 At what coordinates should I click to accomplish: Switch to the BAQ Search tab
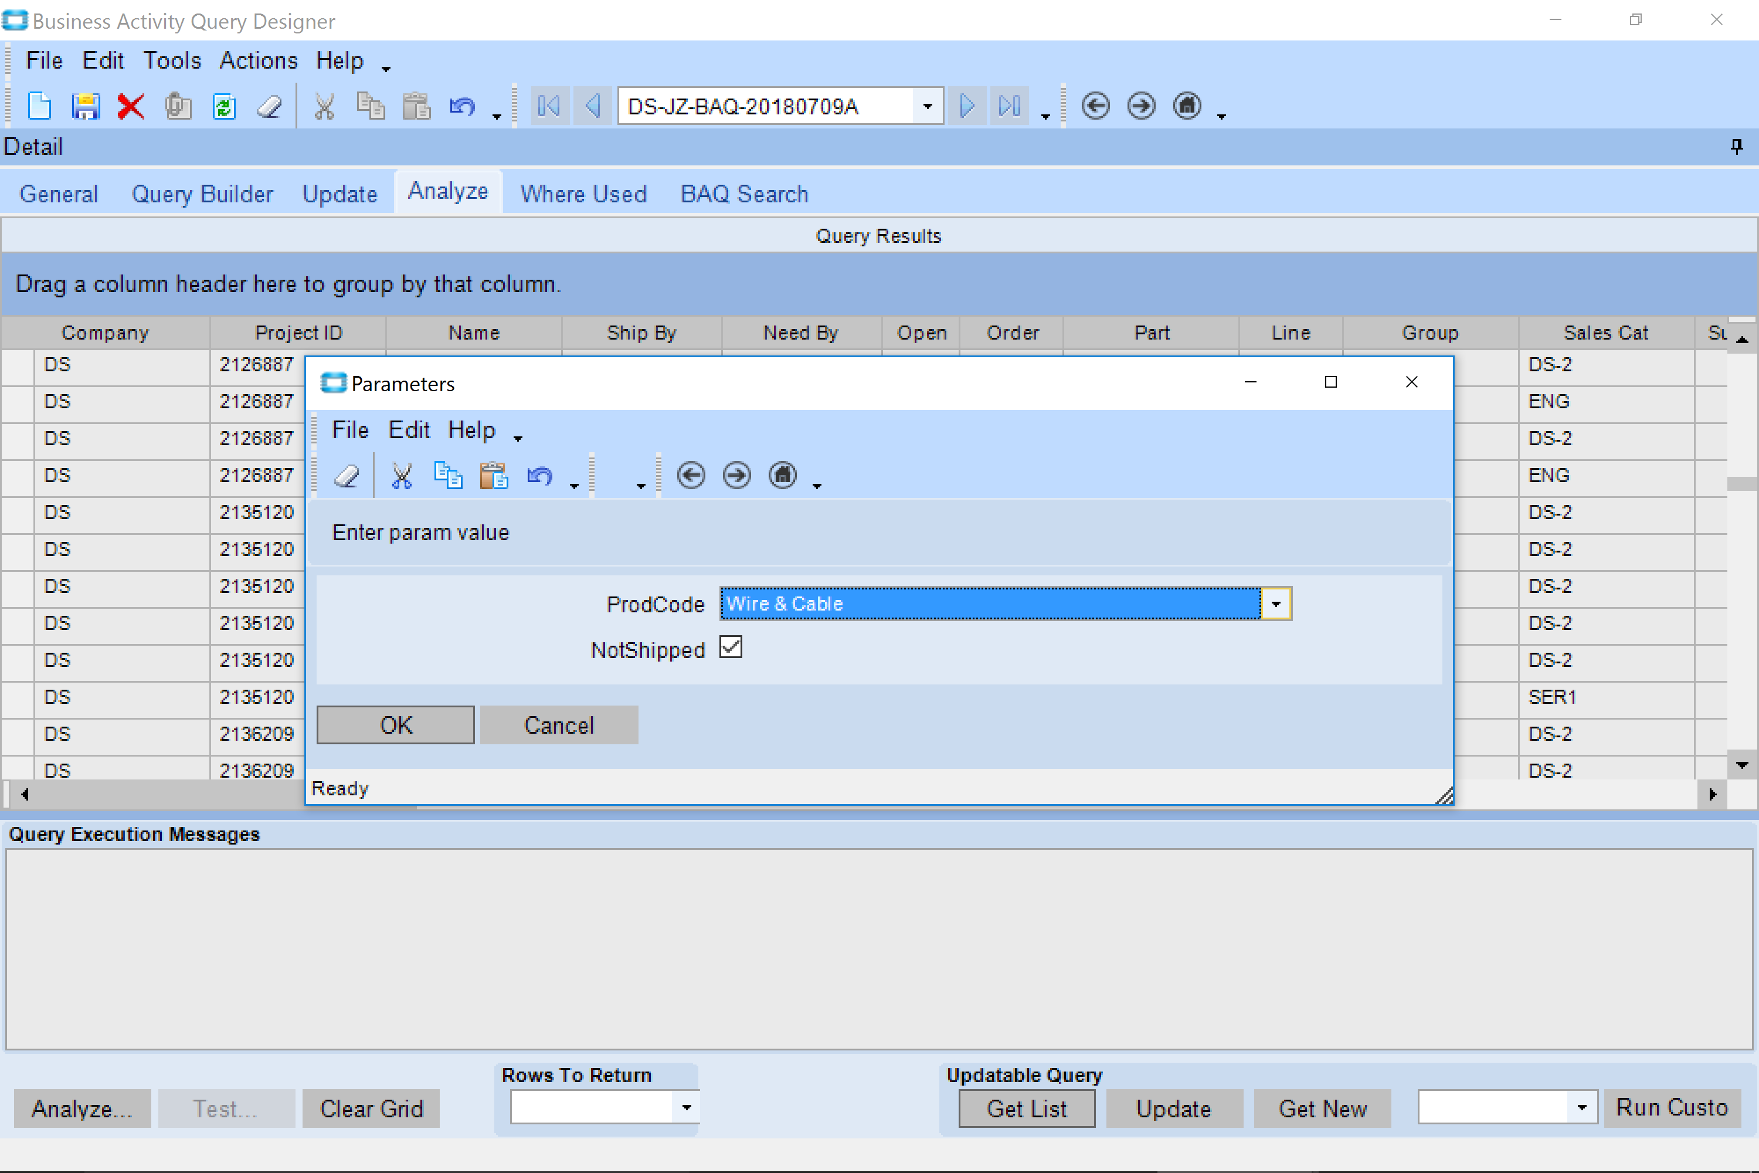744,194
